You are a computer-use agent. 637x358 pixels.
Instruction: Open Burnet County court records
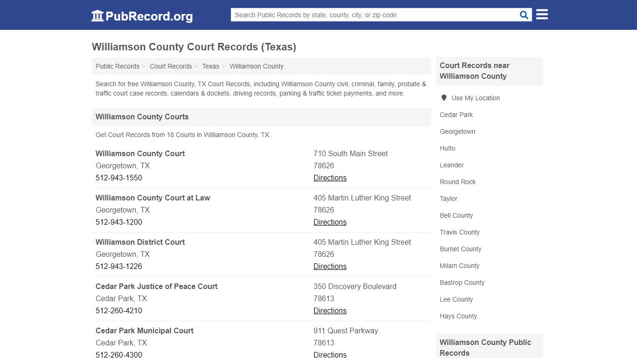(461, 249)
